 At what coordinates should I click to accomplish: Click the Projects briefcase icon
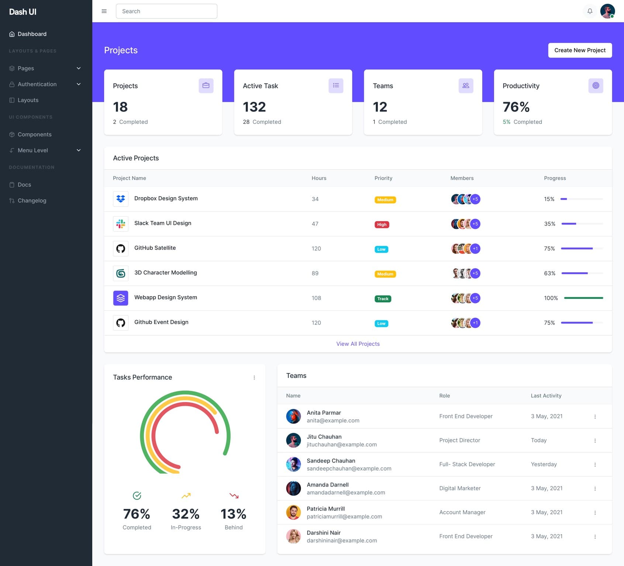tap(206, 86)
